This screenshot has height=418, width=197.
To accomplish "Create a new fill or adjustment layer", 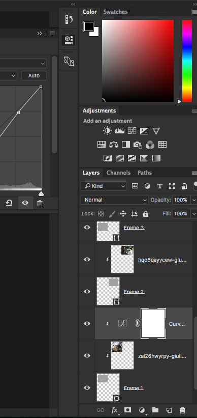I will [142, 410].
